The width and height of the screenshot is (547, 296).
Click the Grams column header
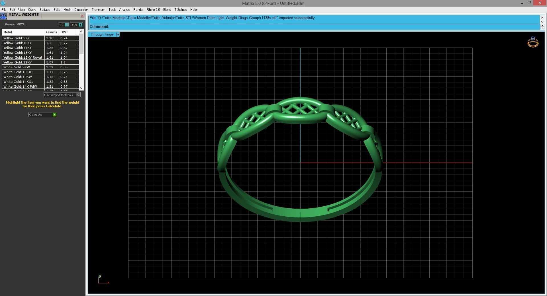pyautogui.click(x=52, y=32)
